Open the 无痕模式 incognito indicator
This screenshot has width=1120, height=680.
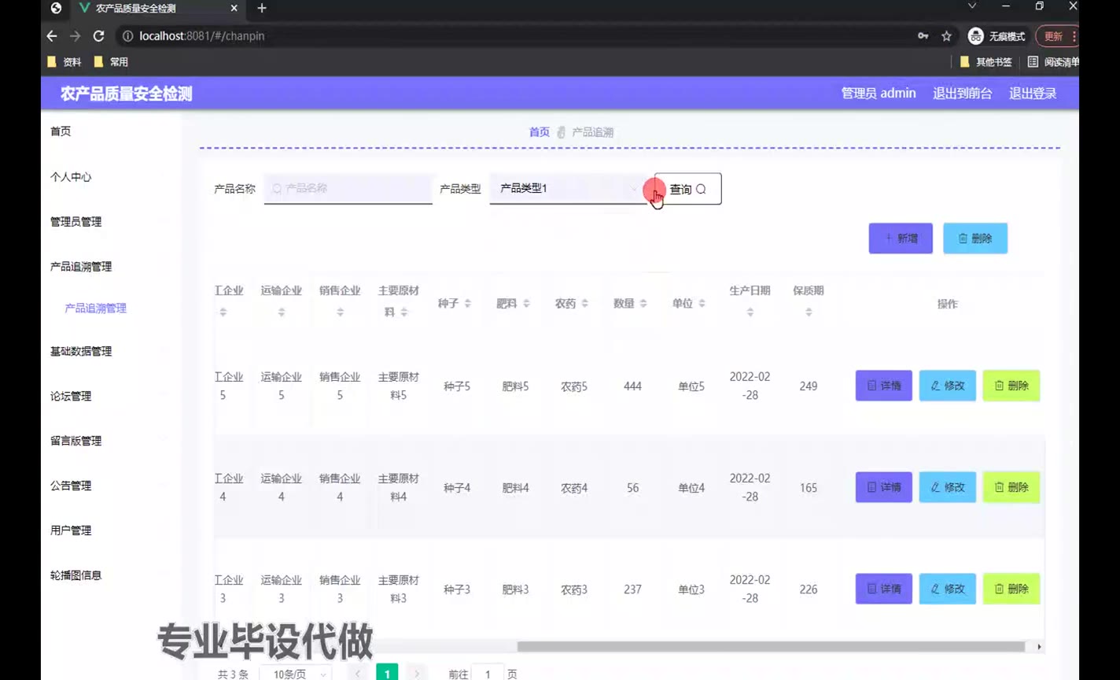997,36
